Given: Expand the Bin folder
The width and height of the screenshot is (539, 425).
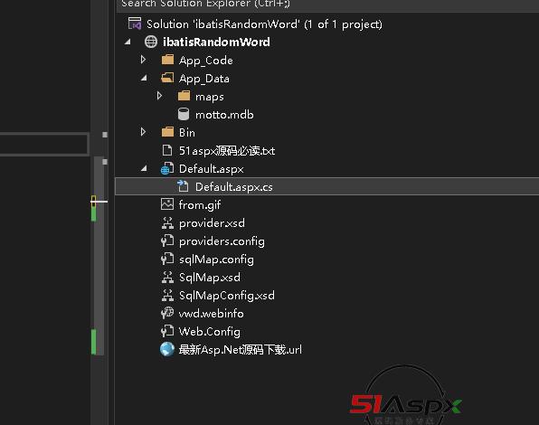Looking at the screenshot, I should pos(144,132).
